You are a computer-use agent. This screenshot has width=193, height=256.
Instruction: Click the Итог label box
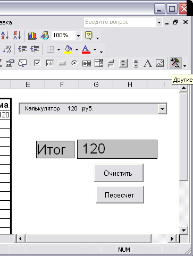point(55,149)
